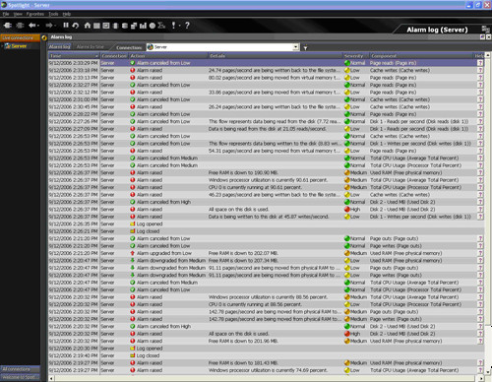Click the Connect plug icon in the toolbar
Screen dimensions: 492x382
point(8,26)
